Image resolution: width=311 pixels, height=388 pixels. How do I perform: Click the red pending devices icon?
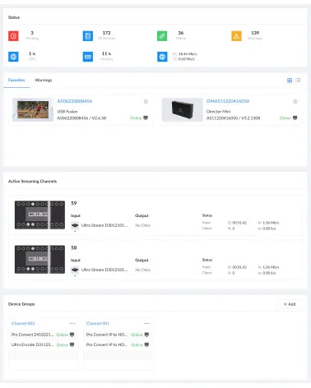point(13,36)
